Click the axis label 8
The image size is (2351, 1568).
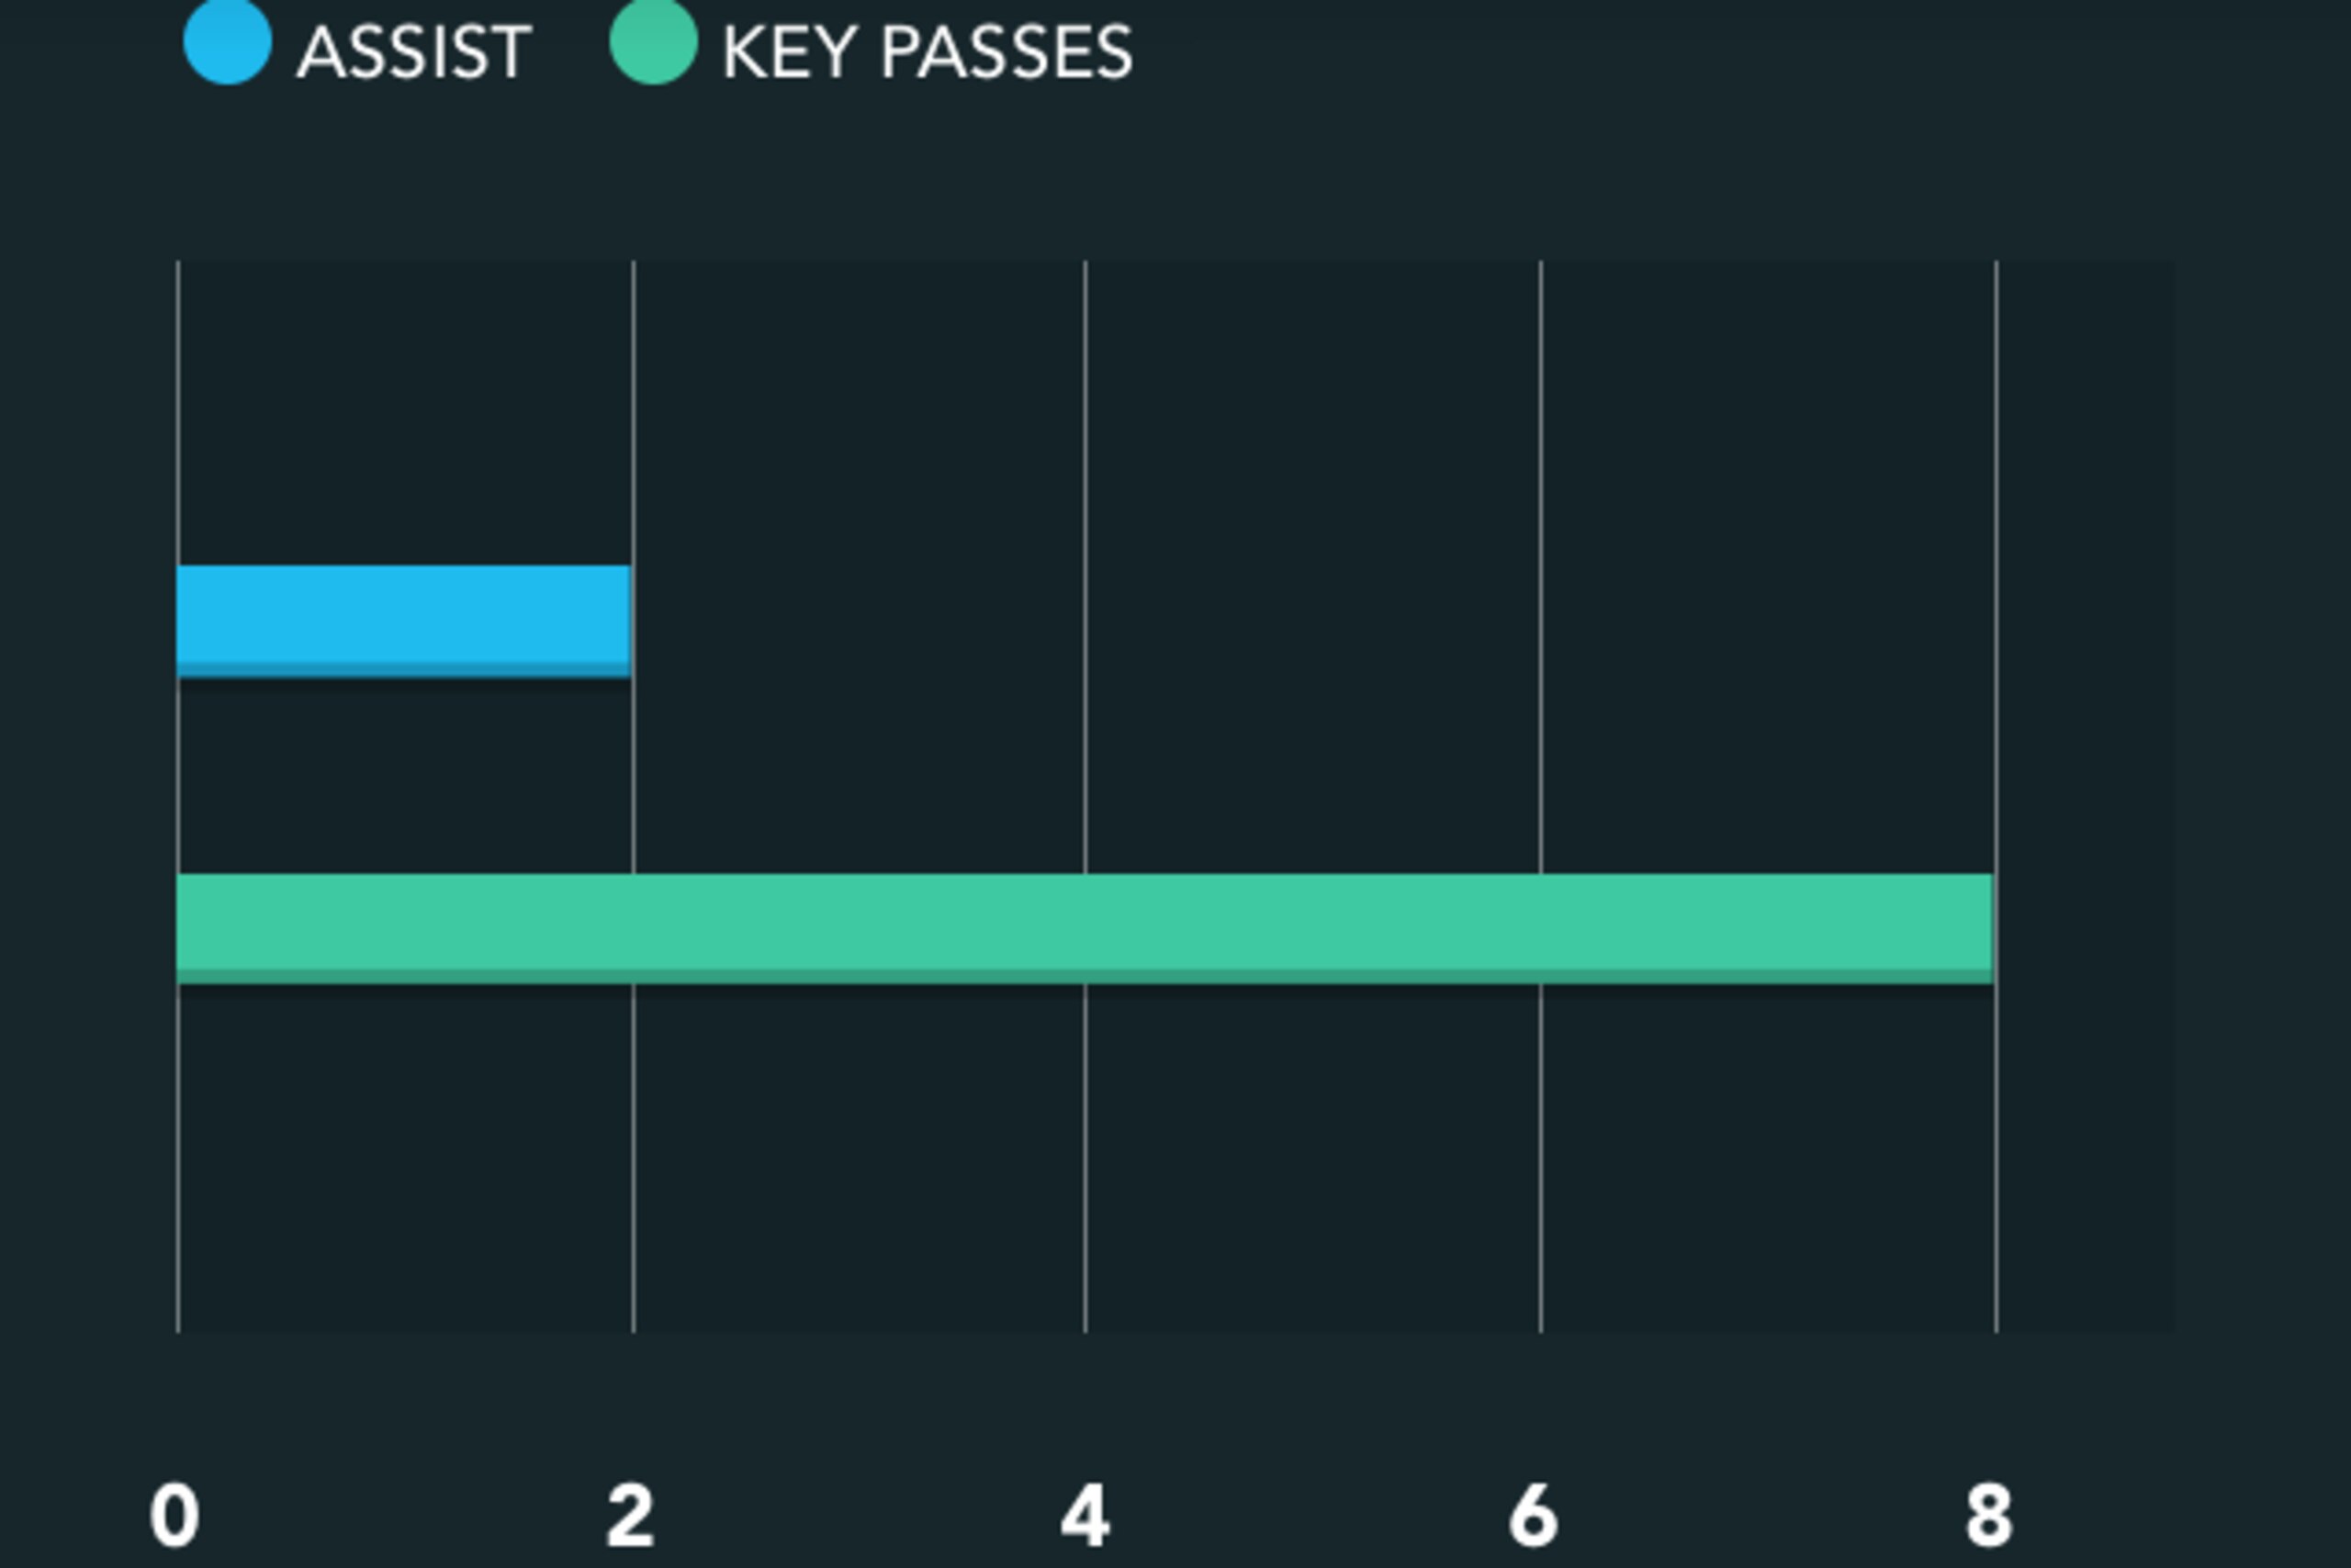(1989, 1516)
